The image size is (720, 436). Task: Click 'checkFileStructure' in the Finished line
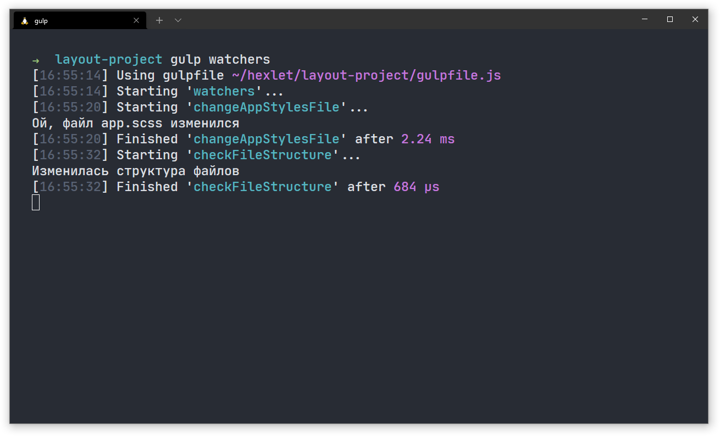pyautogui.click(x=263, y=187)
